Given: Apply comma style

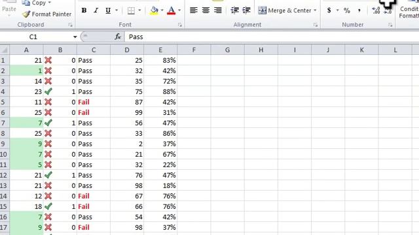Looking at the screenshot, I should click(x=359, y=10).
